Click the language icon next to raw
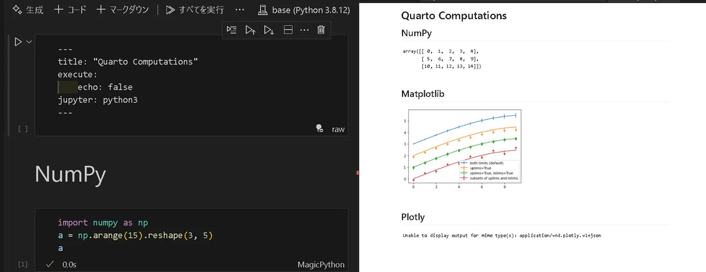 pyautogui.click(x=319, y=128)
